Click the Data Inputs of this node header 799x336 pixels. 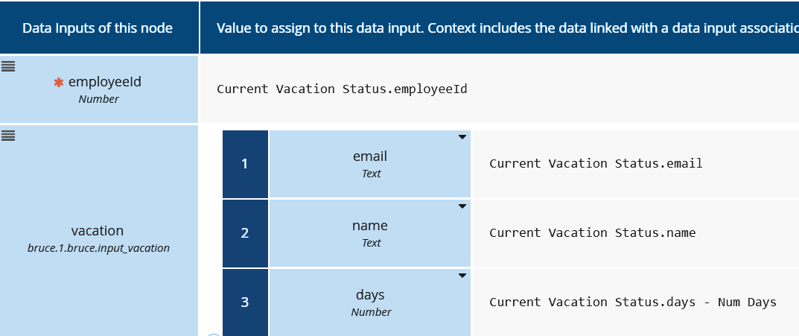pos(98,28)
